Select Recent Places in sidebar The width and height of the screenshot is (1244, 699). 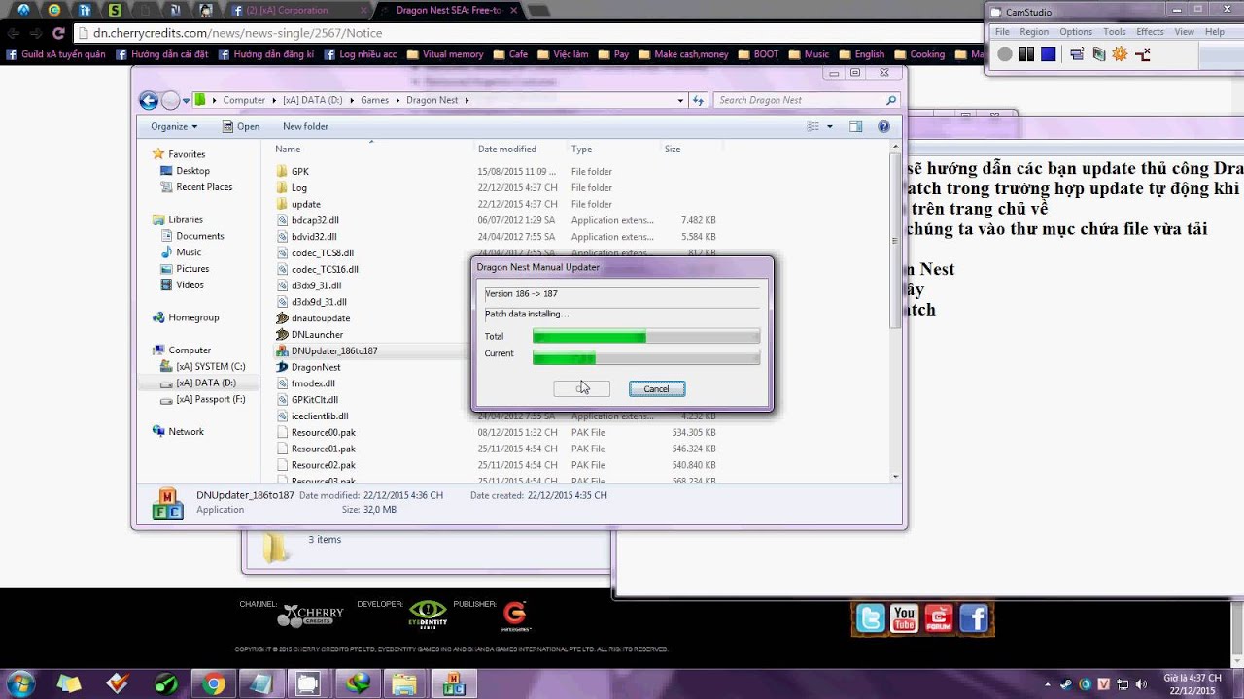click(x=204, y=187)
